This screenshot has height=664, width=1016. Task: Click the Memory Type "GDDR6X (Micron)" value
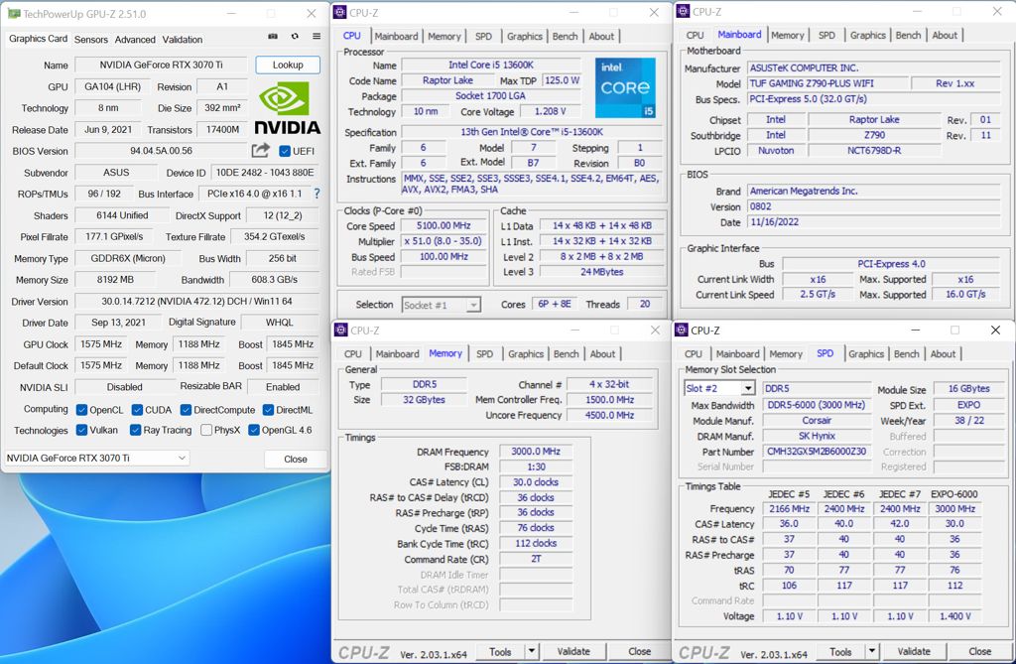[128, 258]
